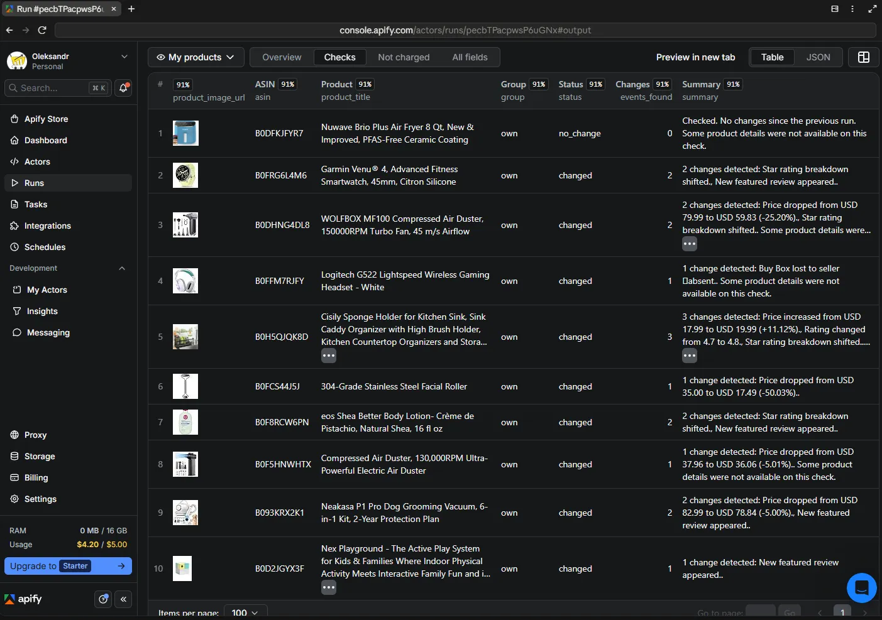Open the Nuwave Air Fryer product thumbnail
Image resolution: width=882 pixels, height=620 pixels.
[x=185, y=133]
